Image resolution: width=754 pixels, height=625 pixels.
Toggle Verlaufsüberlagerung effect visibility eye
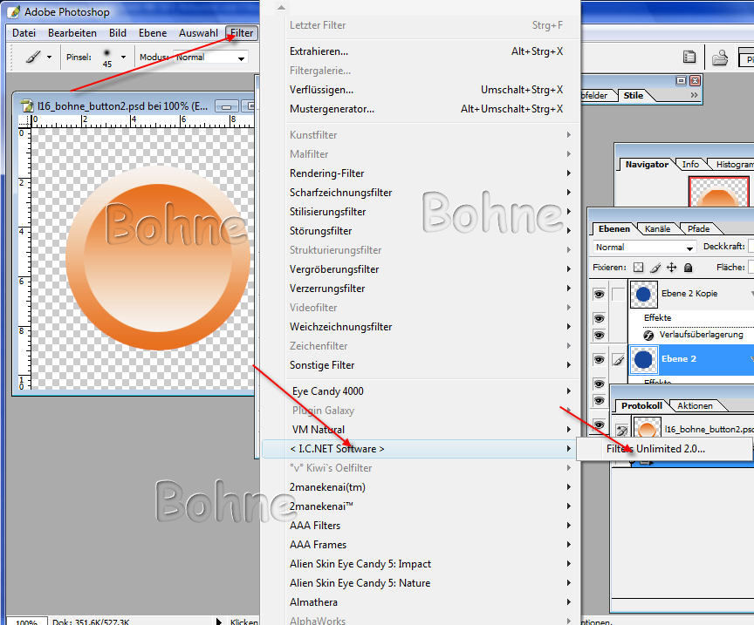pyautogui.click(x=599, y=335)
